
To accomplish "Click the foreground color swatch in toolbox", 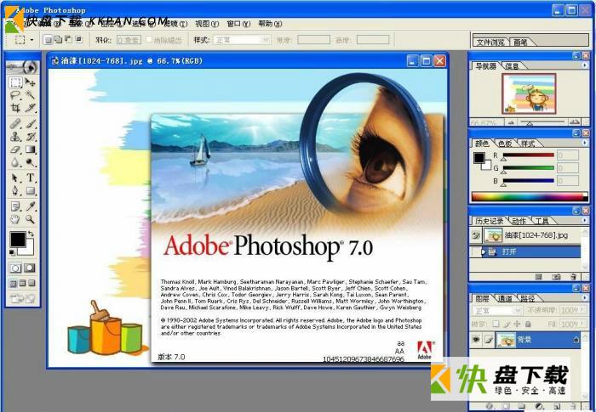I will 18,239.
